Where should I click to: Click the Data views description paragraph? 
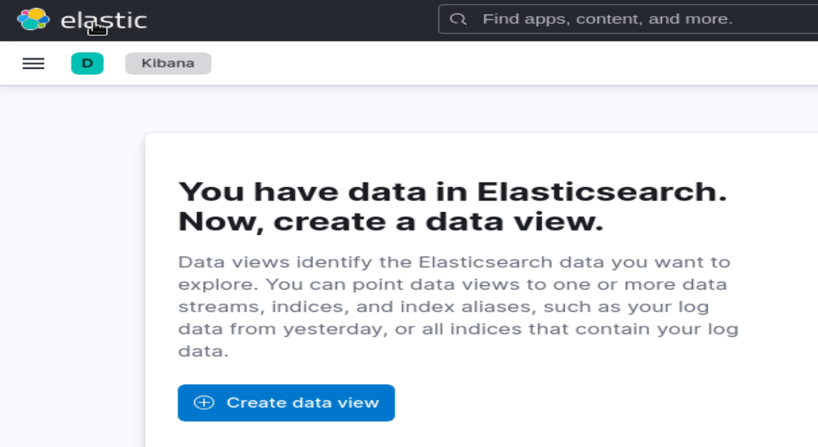458,306
